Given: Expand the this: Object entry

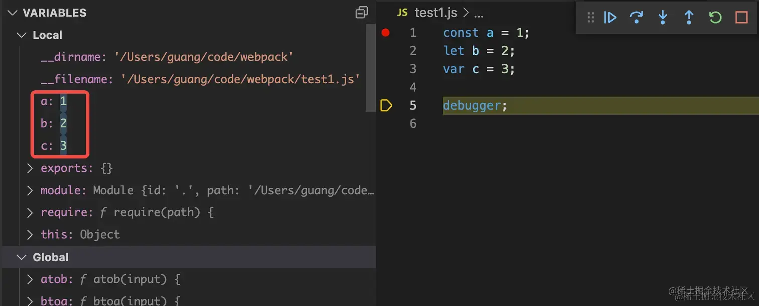Looking at the screenshot, I should point(30,235).
